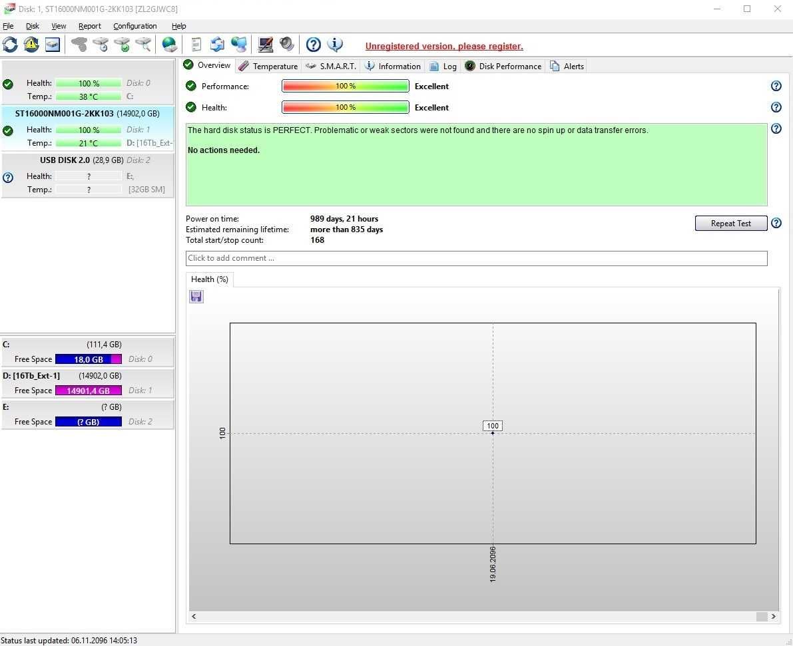793x646 pixels.
Task: Click the help icon beside Health bar
Action: click(776, 107)
